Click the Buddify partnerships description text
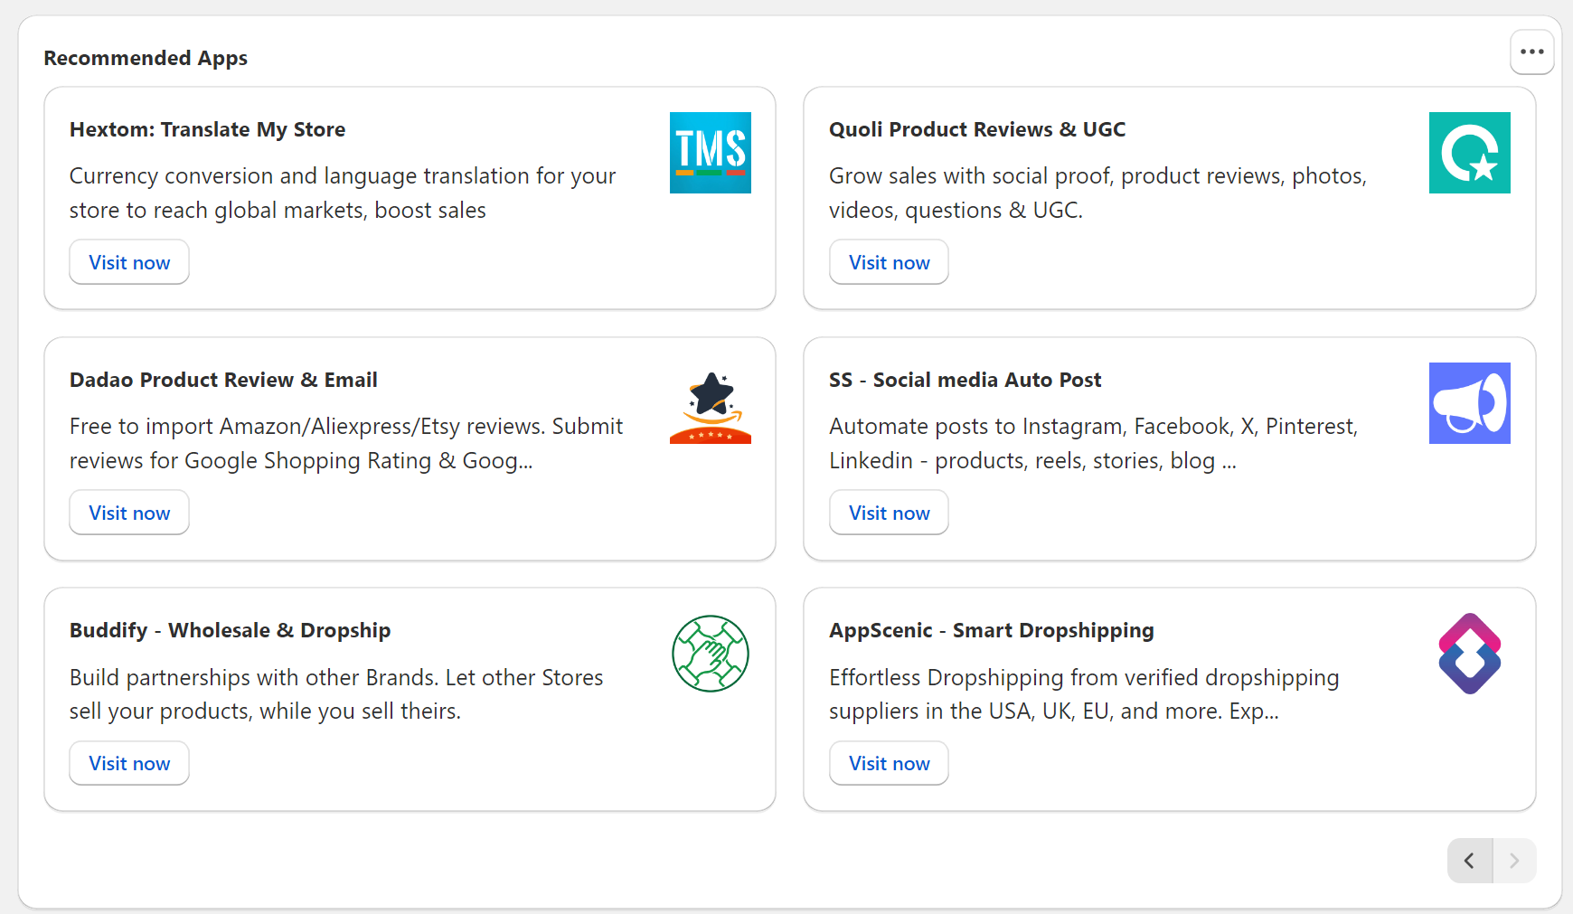Screen dimensions: 1573x914 click(x=335, y=694)
